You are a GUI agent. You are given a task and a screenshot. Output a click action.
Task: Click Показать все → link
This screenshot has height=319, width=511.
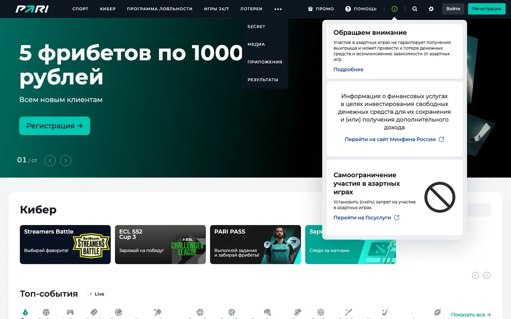(x=471, y=315)
